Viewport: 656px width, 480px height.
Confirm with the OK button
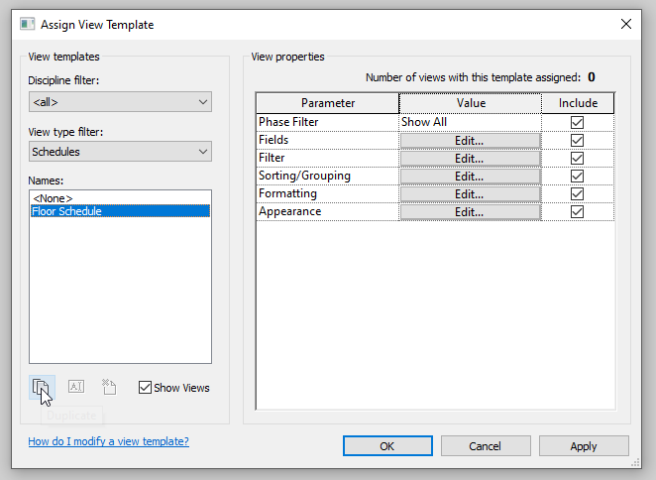[386, 446]
